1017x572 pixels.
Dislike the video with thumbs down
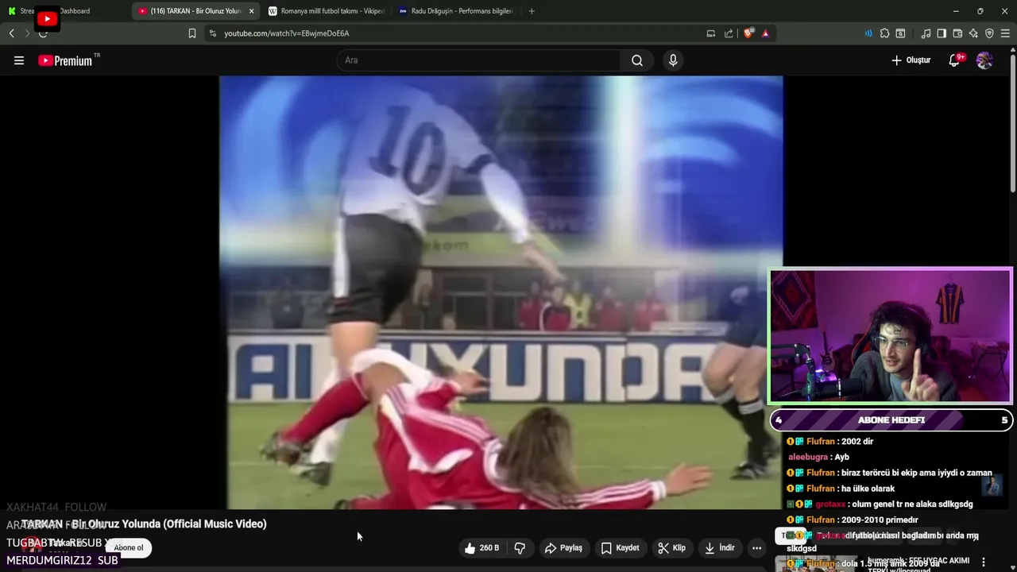pyautogui.click(x=520, y=548)
